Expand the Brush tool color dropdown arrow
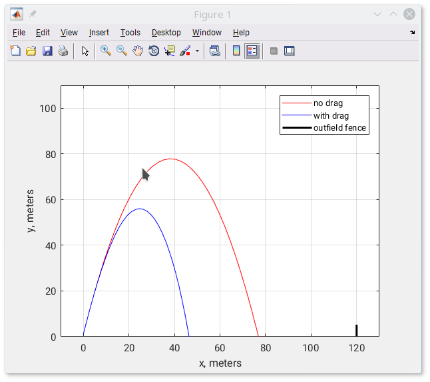This screenshot has height=382, width=430. 197,51
